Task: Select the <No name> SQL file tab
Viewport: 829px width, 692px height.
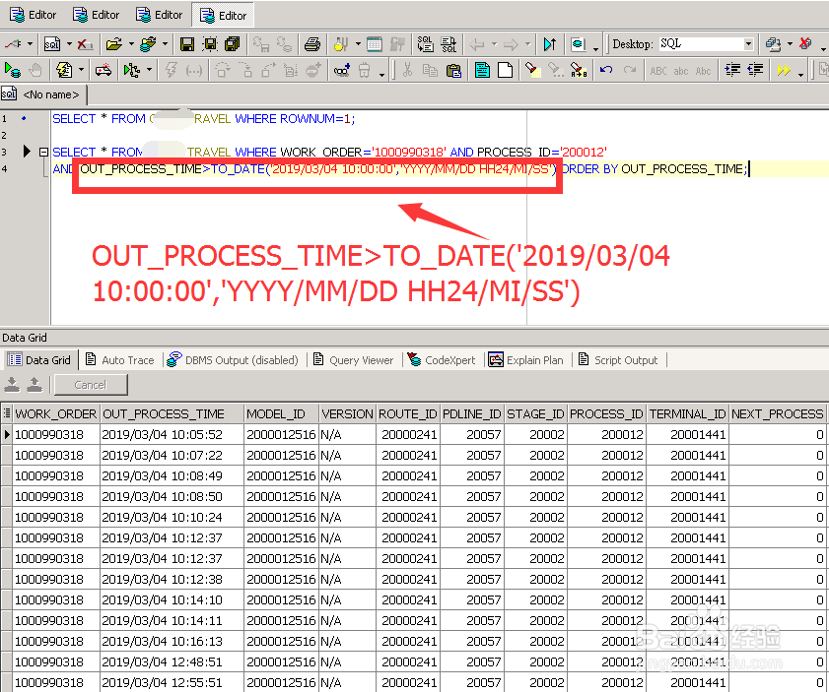Action: [x=42, y=94]
